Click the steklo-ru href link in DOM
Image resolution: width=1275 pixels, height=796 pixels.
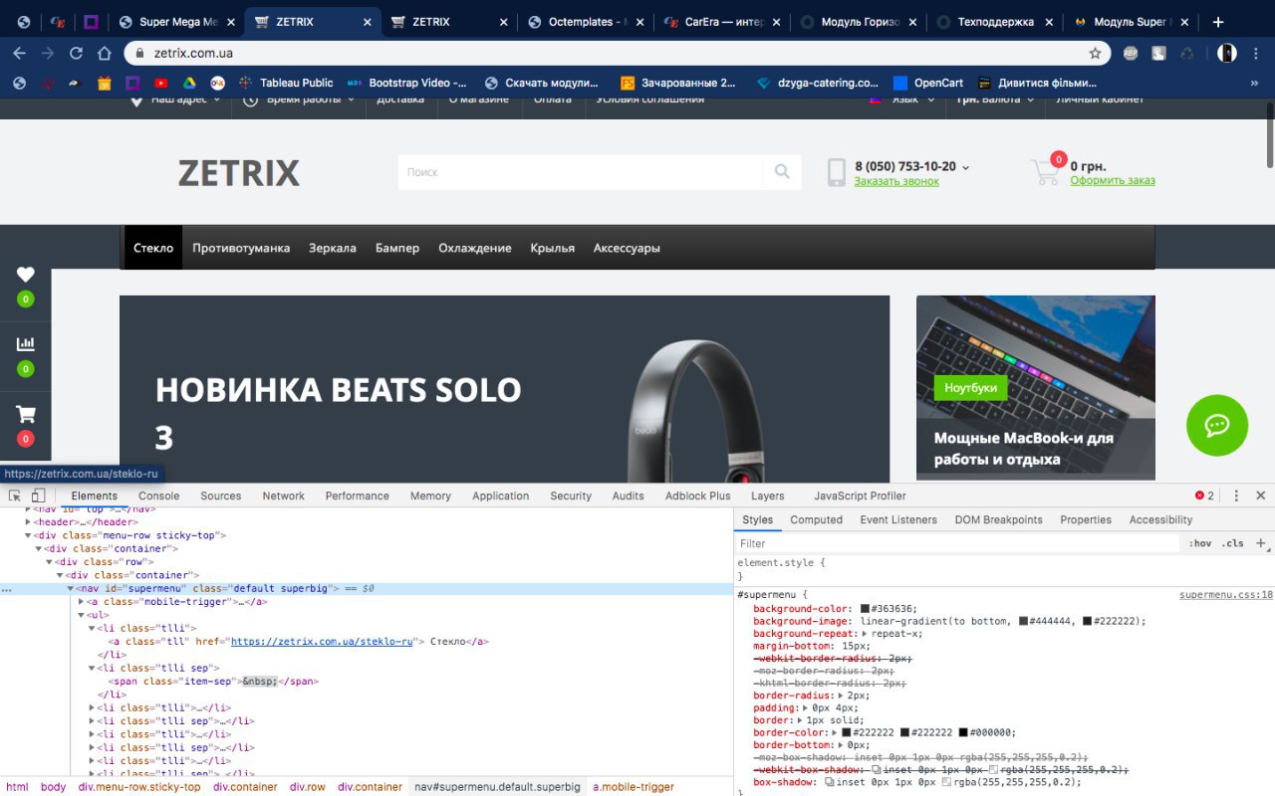322,642
